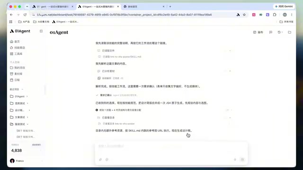
Task: Click the credits balance 4,838
Action: (x=17, y=151)
